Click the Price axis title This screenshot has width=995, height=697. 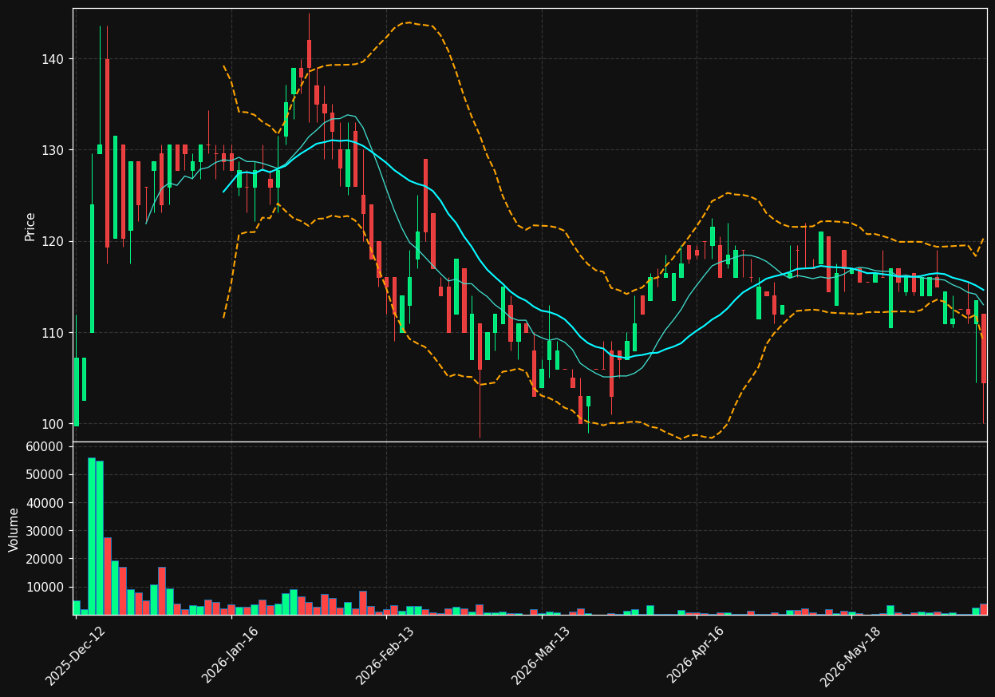pos(30,226)
